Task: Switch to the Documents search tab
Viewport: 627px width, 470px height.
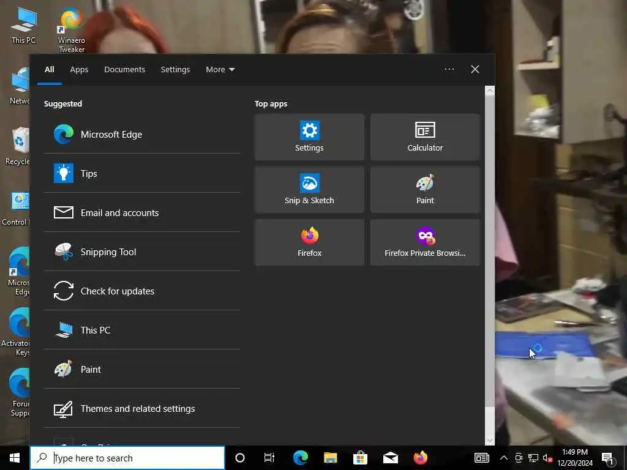Action: (125, 70)
